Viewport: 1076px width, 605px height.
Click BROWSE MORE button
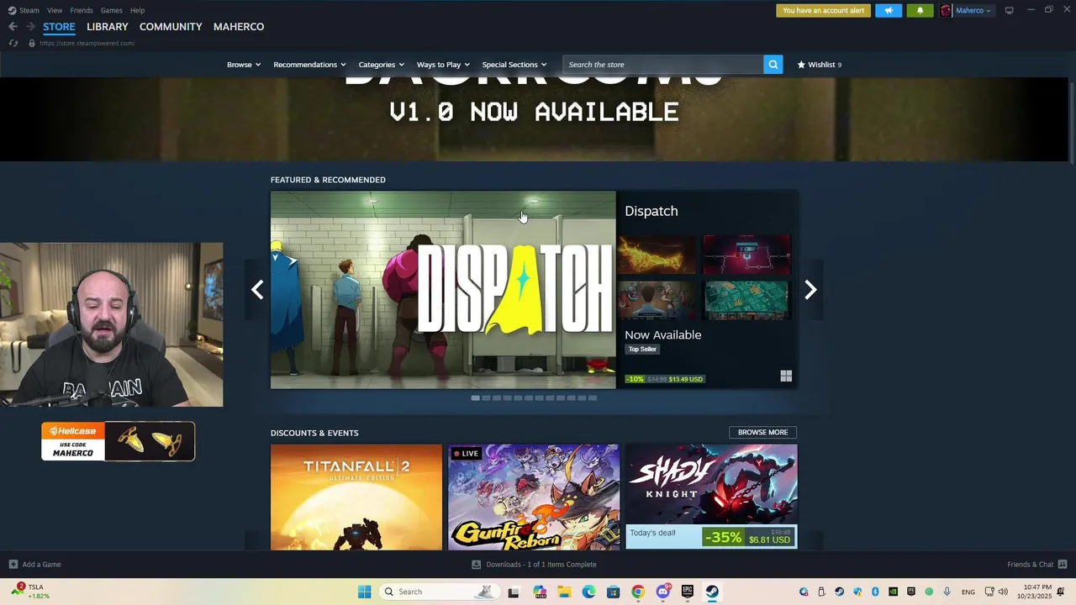pos(763,433)
